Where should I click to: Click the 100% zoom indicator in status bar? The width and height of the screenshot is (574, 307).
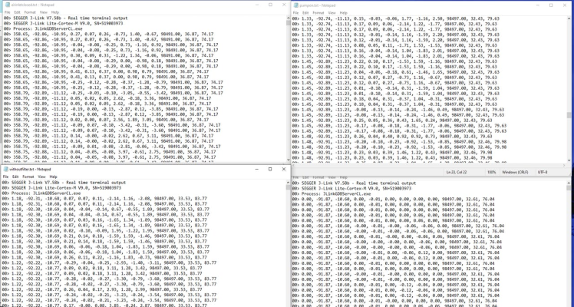(x=492, y=172)
